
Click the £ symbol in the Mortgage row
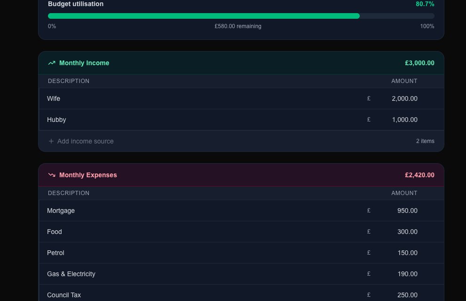pos(369,211)
